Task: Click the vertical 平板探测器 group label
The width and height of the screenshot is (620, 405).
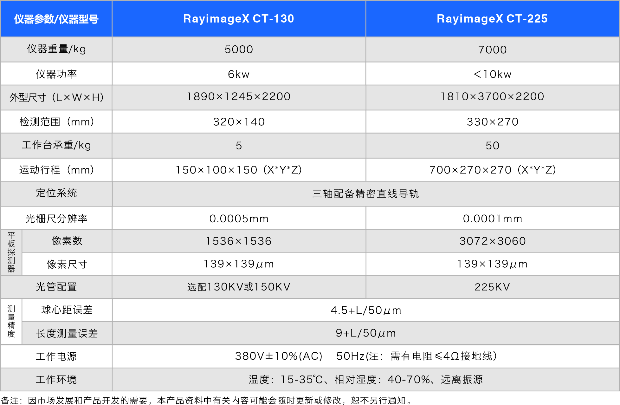Action: [11, 252]
